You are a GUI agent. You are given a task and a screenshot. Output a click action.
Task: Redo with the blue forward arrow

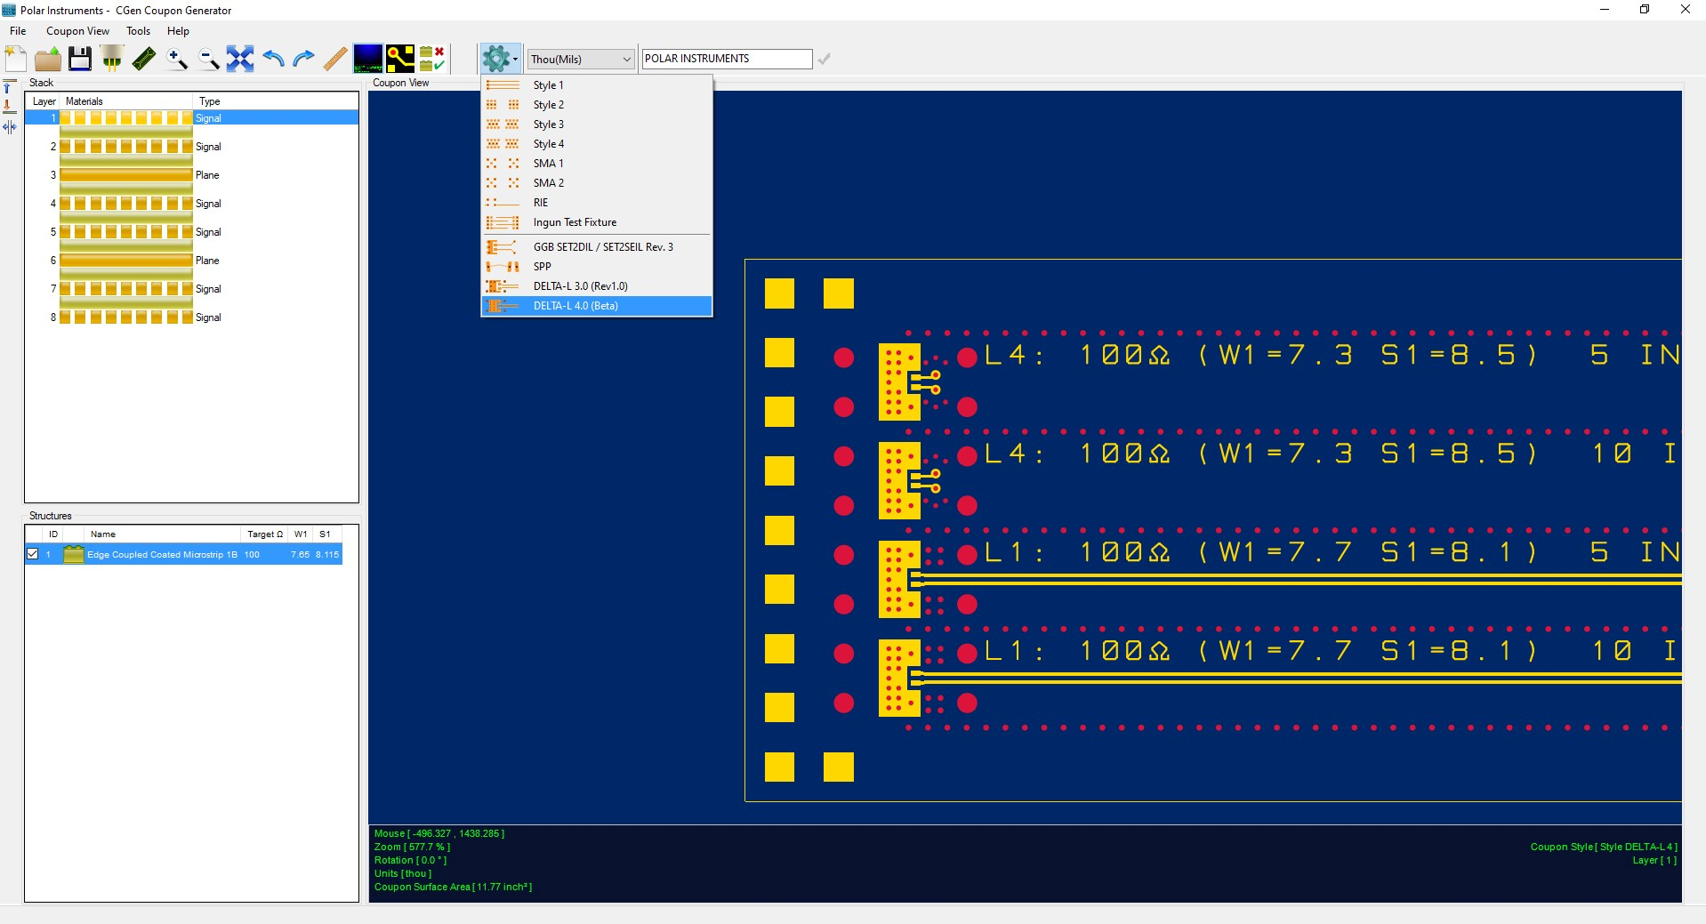point(304,59)
